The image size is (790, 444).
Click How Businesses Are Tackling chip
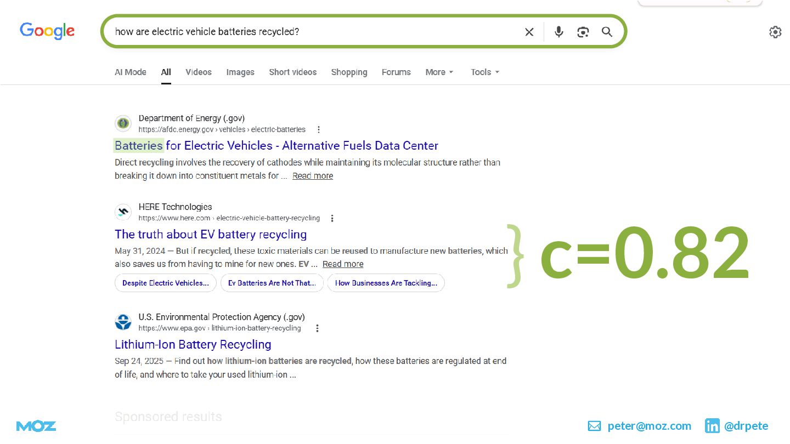pyautogui.click(x=386, y=283)
